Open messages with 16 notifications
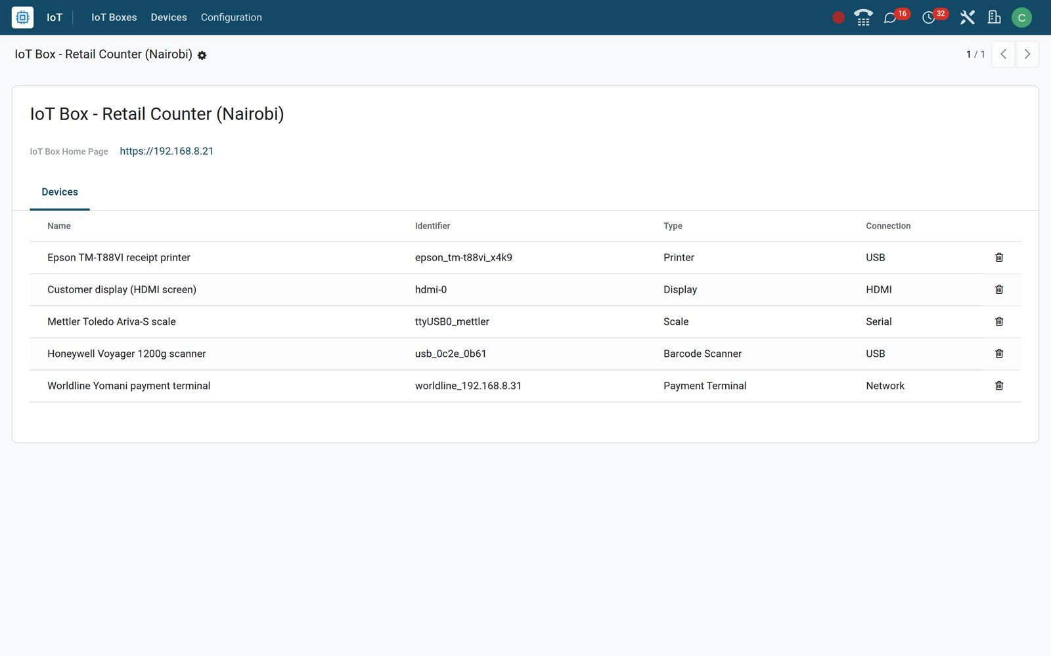 pos(896,16)
